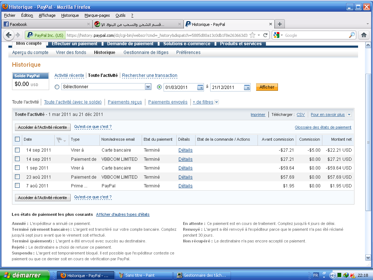Close the Historique - PayPal tab
Viewport: 373px width, 280px height.
pyautogui.click(x=271, y=24)
